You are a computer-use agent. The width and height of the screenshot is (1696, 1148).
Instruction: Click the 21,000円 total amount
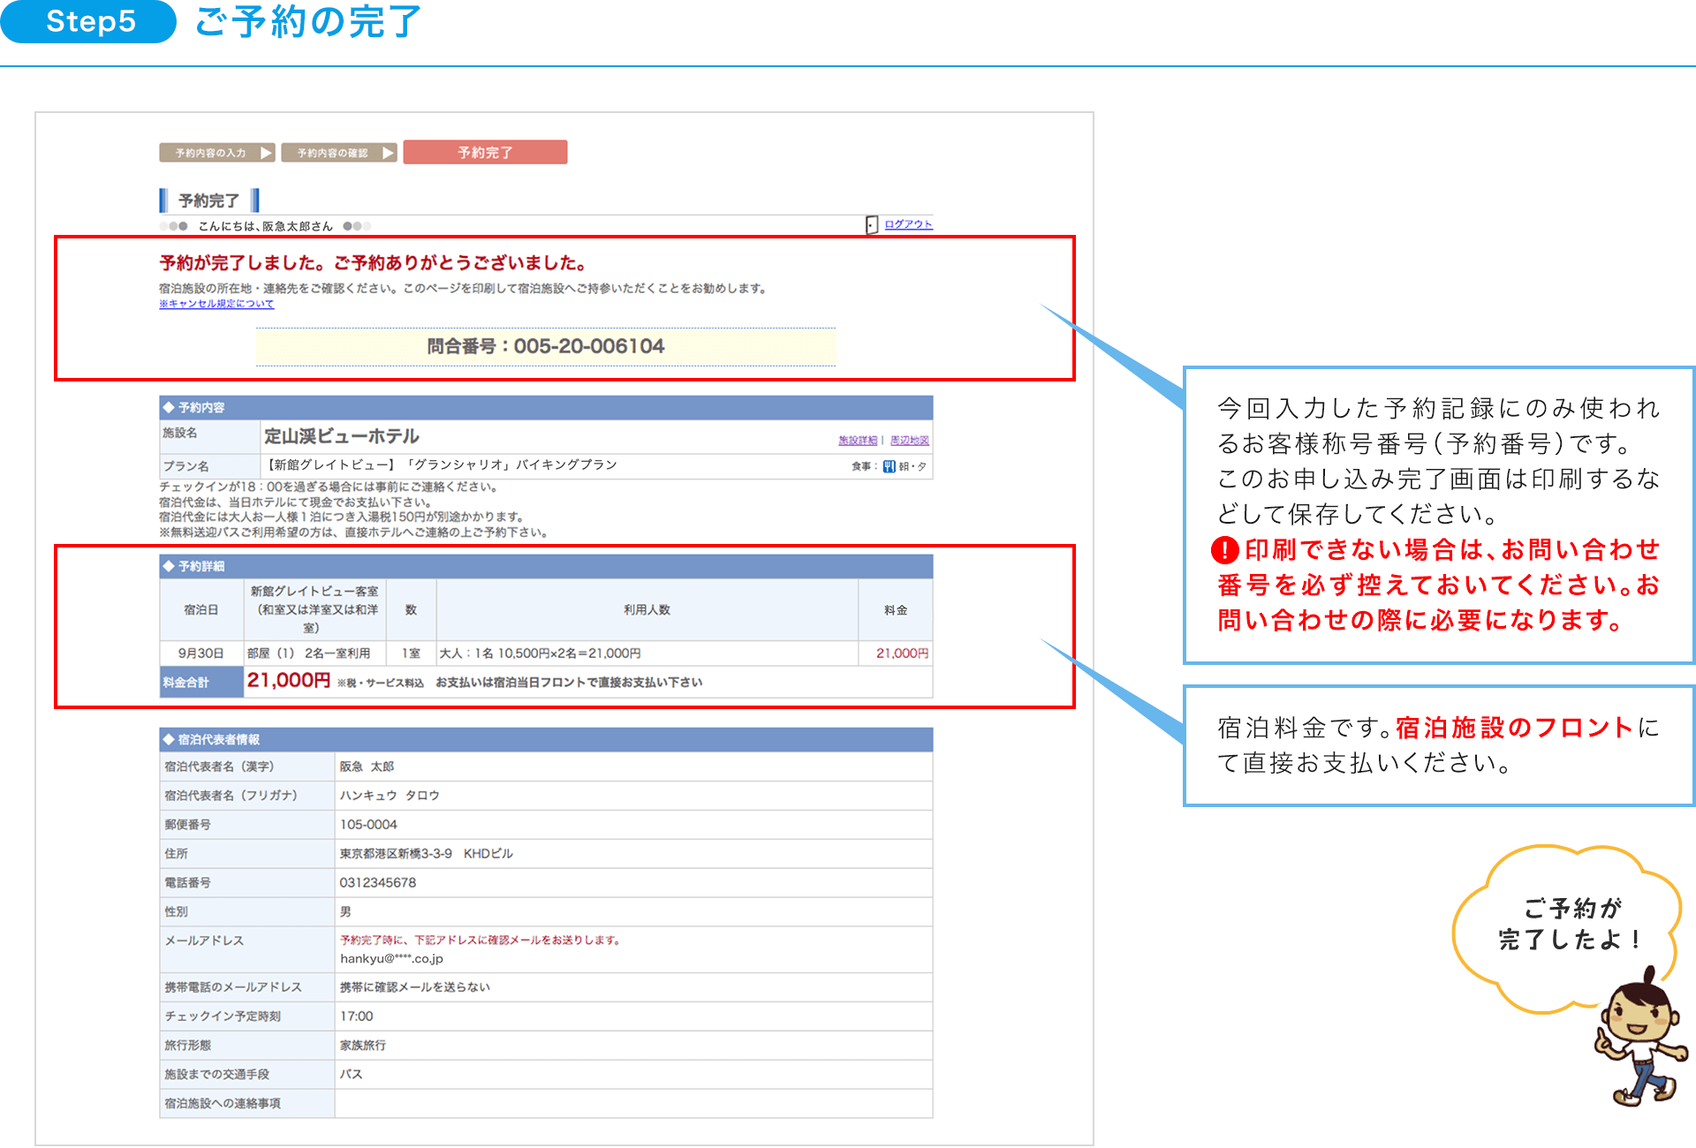tap(288, 680)
